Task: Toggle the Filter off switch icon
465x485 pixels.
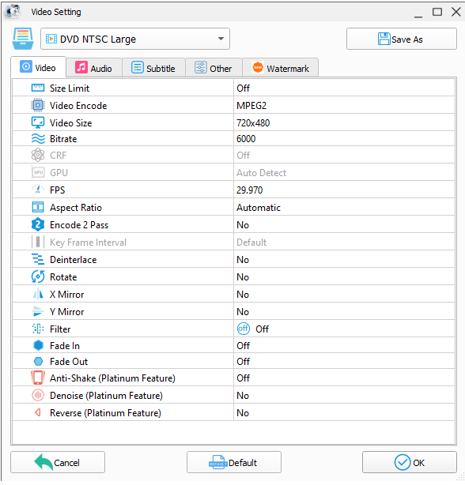Action: point(244,329)
